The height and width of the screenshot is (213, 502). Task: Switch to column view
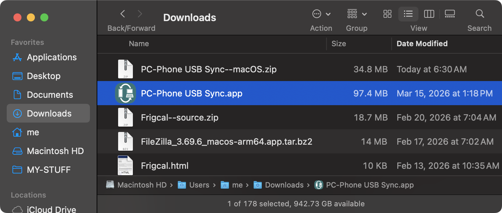coord(429,14)
